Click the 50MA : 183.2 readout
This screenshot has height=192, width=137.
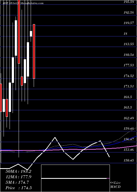[18, 171]
